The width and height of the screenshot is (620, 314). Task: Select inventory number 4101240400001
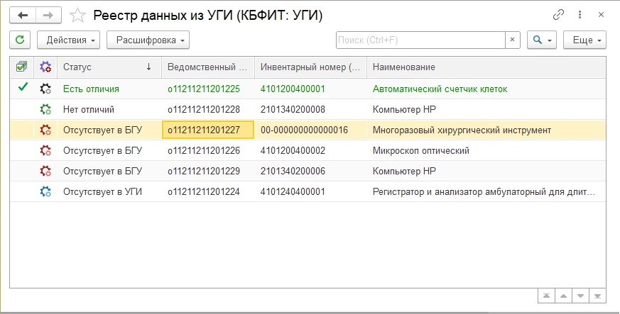(x=311, y=191)
